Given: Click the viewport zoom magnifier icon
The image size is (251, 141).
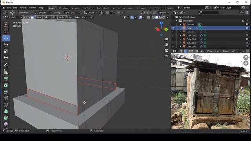Looking at the screenshot, I should click(x=166, y=39).
